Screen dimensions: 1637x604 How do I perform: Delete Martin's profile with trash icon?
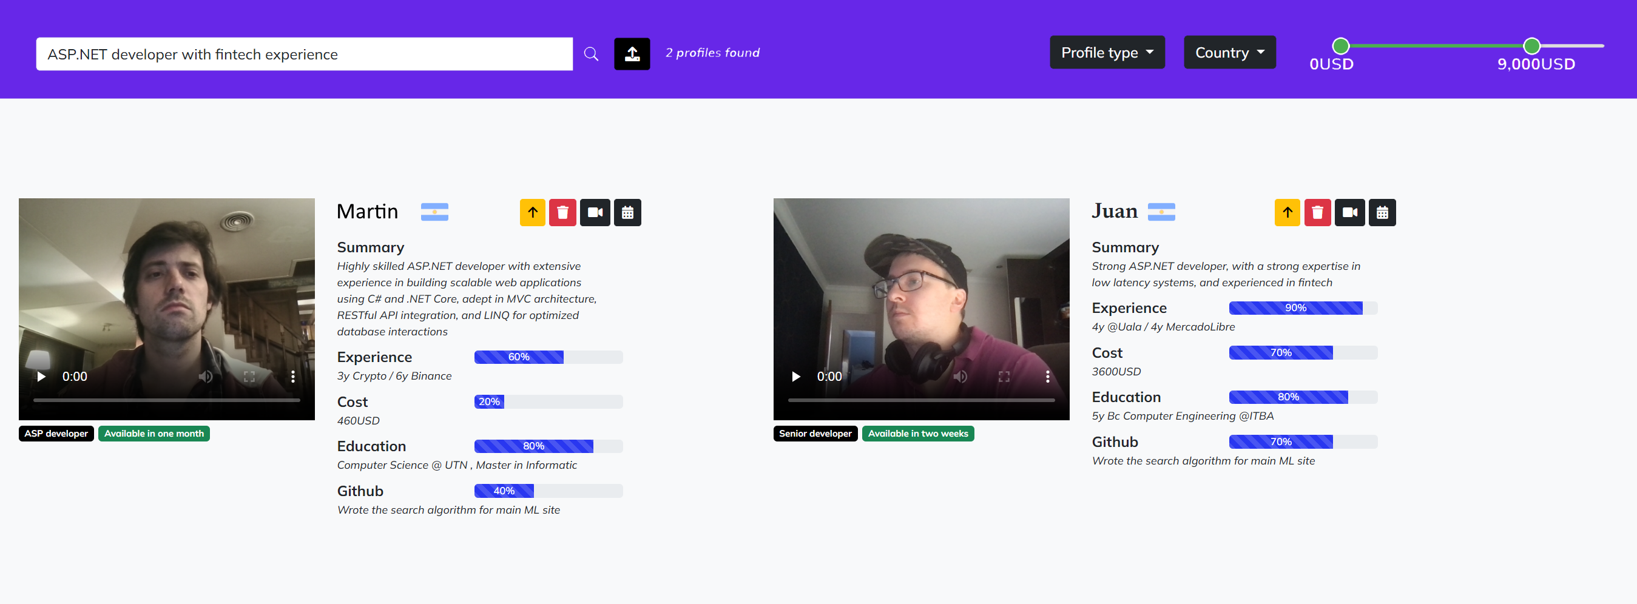click(x=562, y=213)
